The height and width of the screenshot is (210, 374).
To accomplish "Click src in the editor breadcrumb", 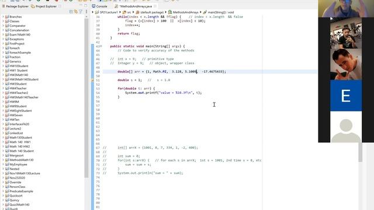I will (127, 12).
